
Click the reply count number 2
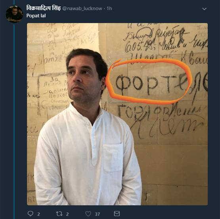pos(38,214)
